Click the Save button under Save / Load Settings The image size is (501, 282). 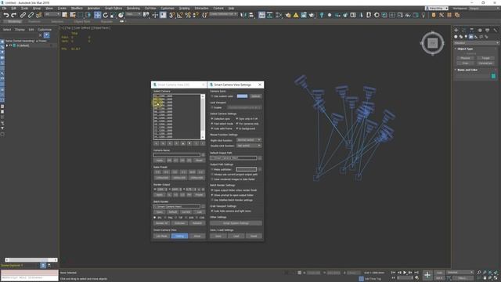pos(218,236)
